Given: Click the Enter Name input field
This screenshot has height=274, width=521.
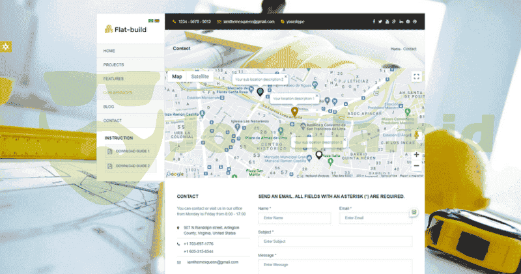Looking at the screenshot, I should pyautogui.click(x=294, y=218).
